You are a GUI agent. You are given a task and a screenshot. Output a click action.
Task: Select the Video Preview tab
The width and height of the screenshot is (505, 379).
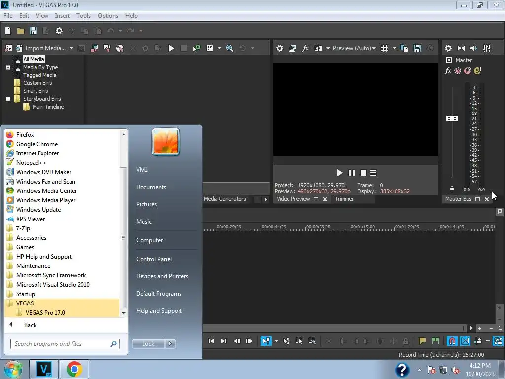click(x=293, y=199)
